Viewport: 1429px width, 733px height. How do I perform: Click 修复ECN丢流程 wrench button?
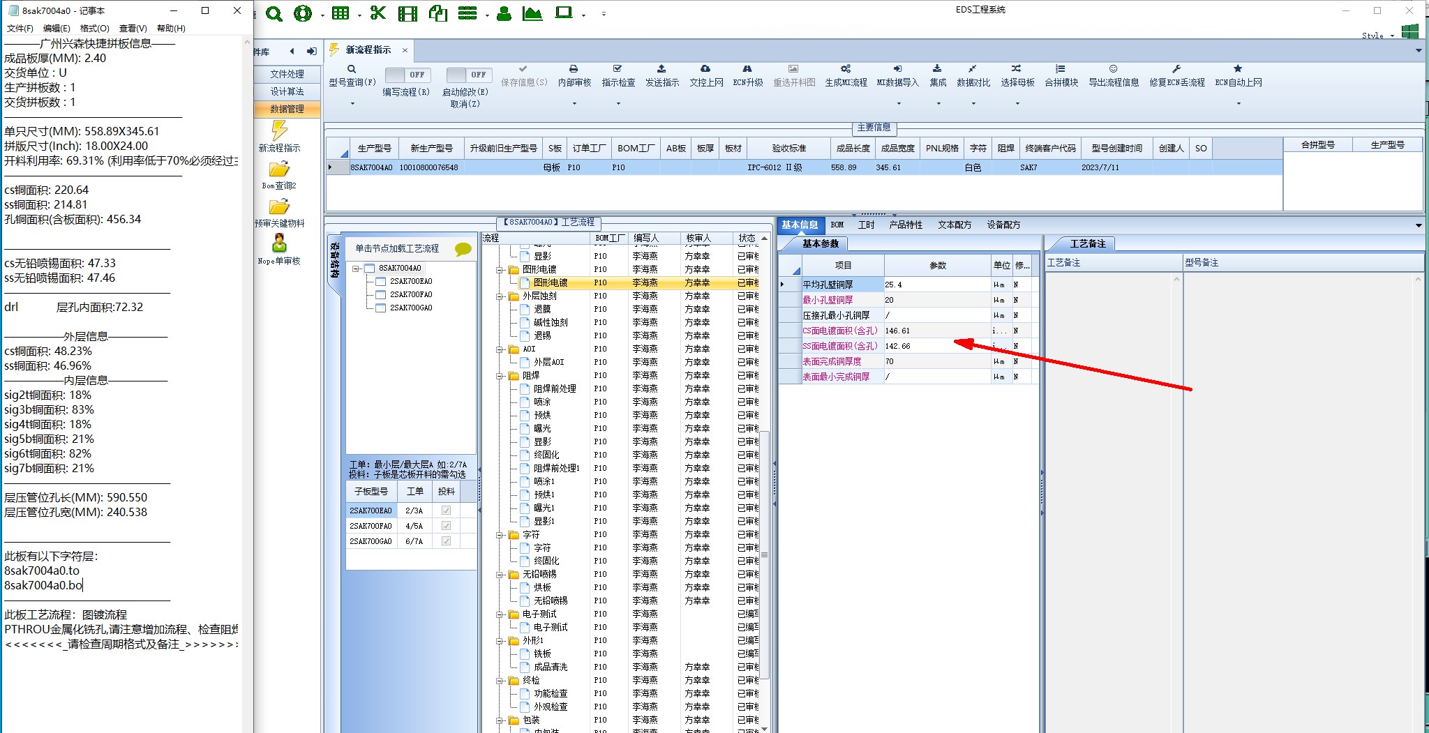(x=1177, y=76)
